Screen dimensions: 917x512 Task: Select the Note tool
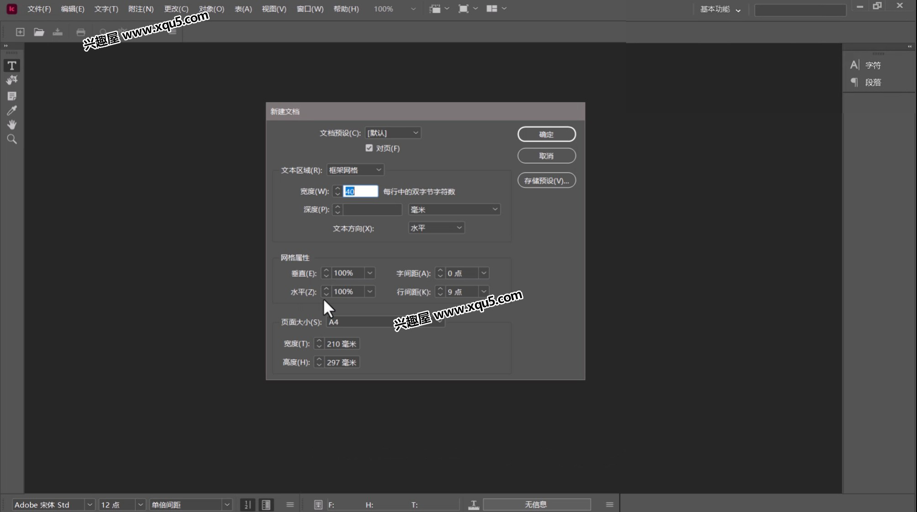click(x=12, y=96)
